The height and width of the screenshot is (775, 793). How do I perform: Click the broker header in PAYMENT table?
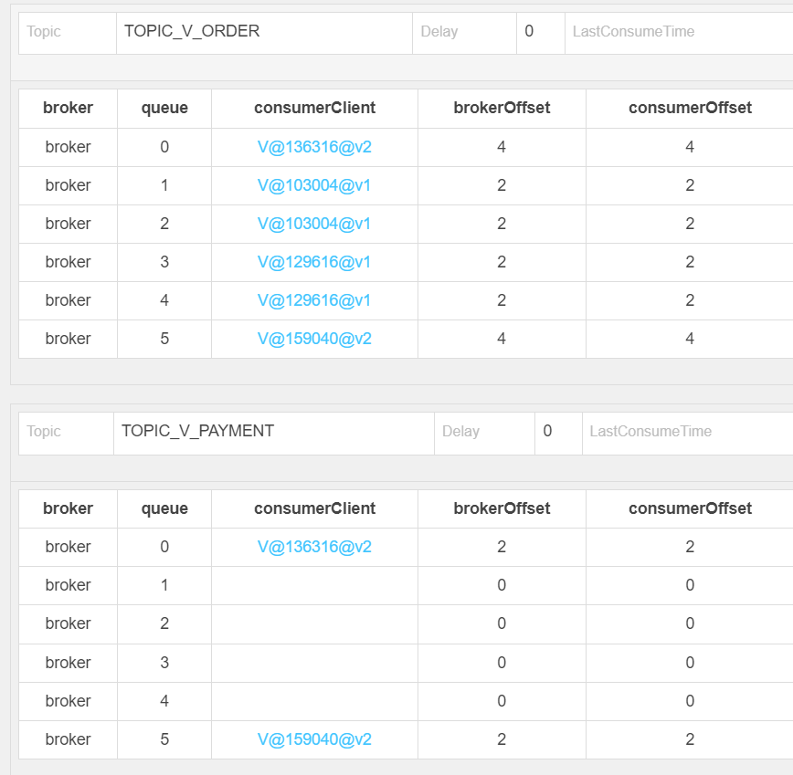[68, 508]
